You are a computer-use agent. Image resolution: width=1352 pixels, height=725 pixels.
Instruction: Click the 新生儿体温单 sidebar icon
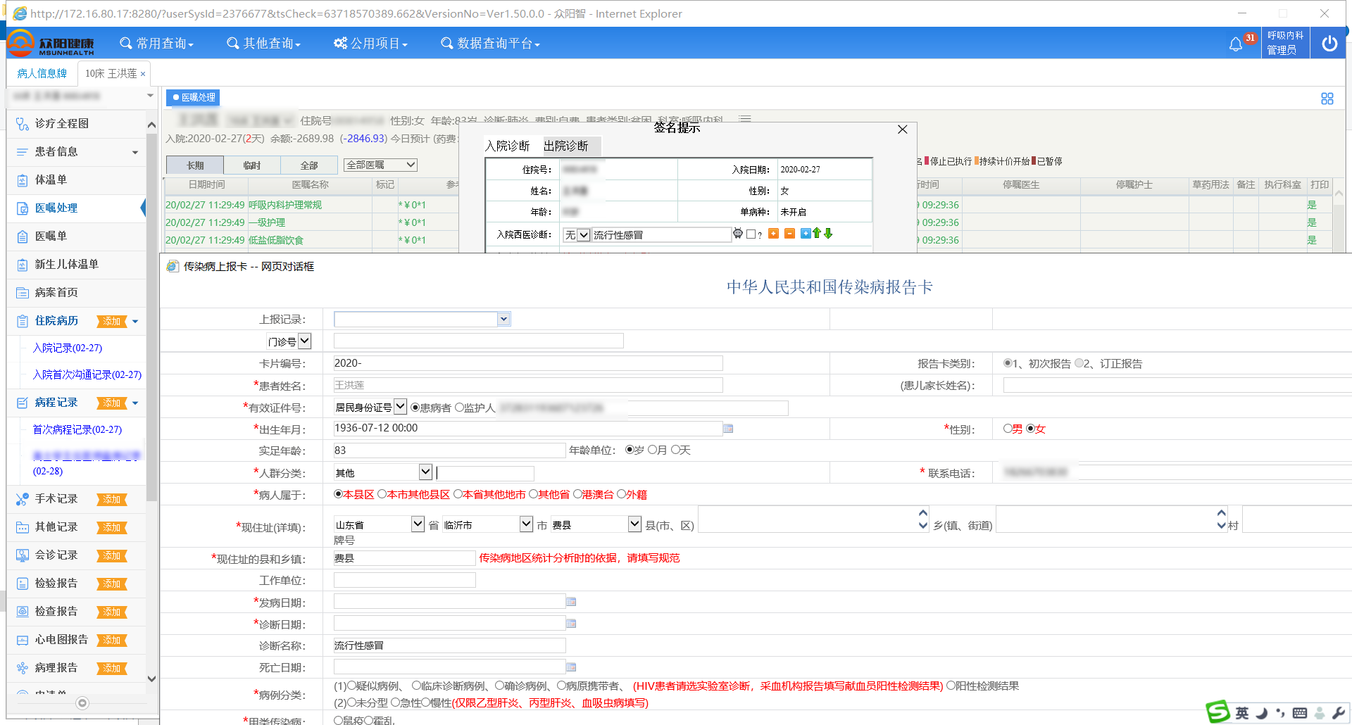pos(22,265)
